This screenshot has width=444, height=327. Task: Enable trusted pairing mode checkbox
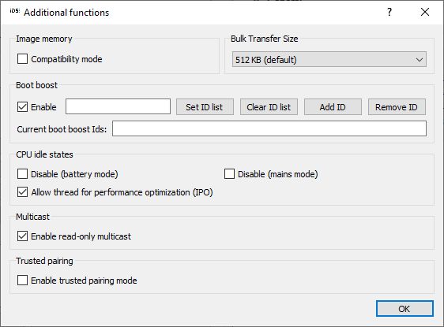pos(22,281)
